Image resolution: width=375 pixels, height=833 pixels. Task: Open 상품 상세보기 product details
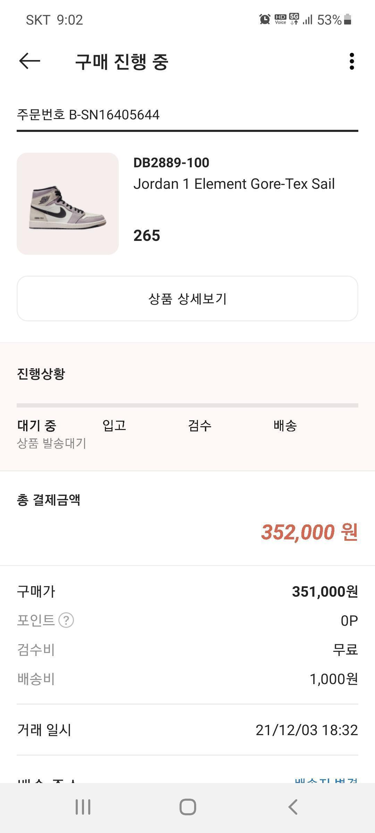pos(187,298)
